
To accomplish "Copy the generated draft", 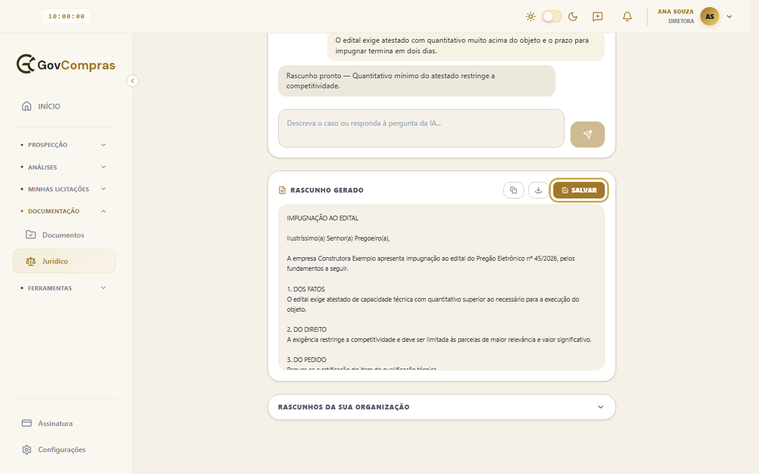I will 514,190.
